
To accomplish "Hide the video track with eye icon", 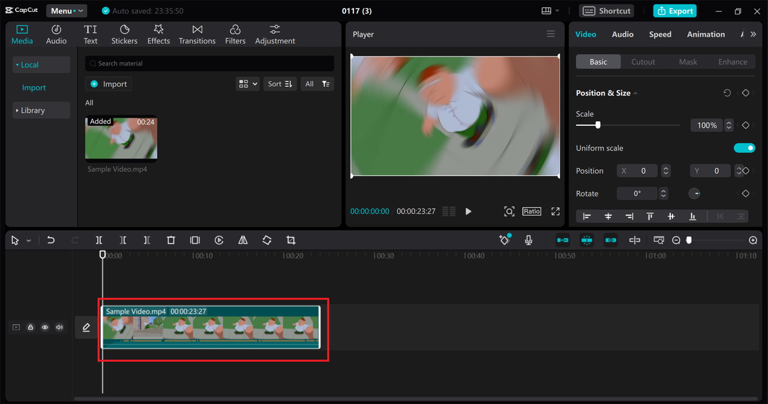I will (x=45, y=327).
